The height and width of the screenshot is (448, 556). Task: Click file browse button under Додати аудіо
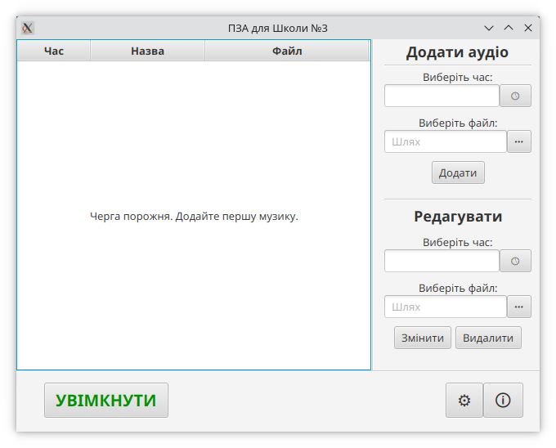pos(519,142)
